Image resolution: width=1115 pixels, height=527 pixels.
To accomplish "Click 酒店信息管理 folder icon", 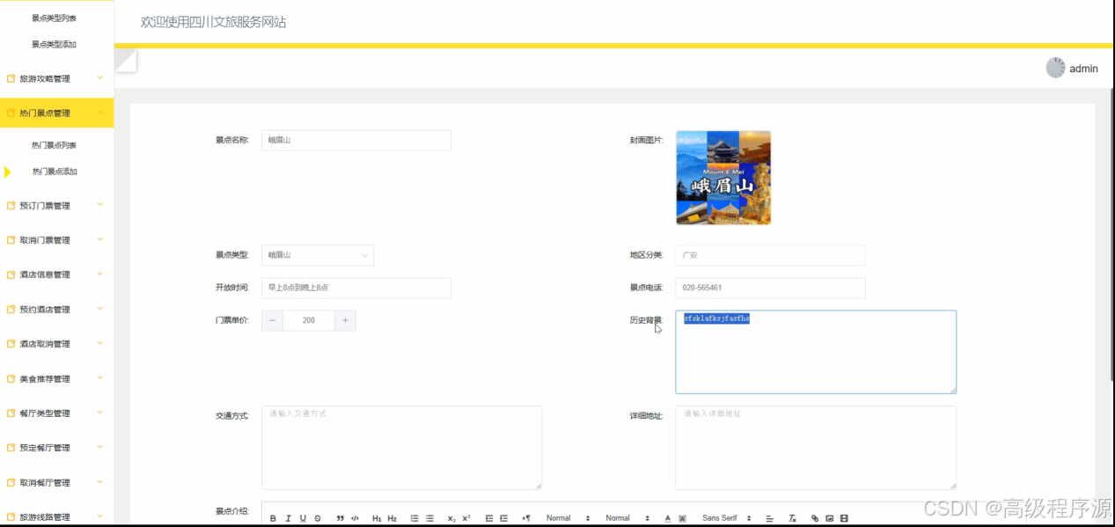I will [x=11, y=274].
